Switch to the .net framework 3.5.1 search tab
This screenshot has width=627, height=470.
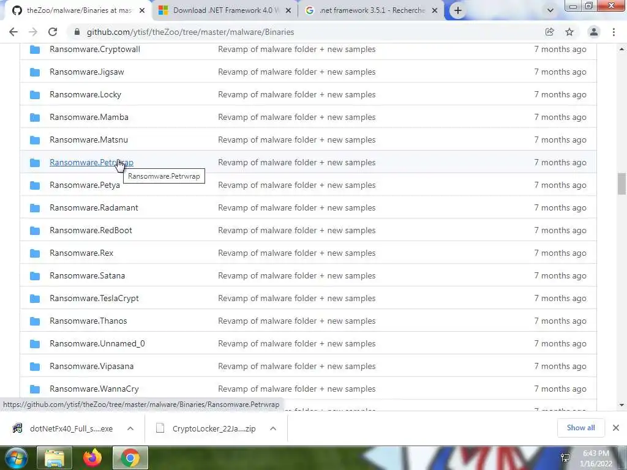(x=370, y=10)
